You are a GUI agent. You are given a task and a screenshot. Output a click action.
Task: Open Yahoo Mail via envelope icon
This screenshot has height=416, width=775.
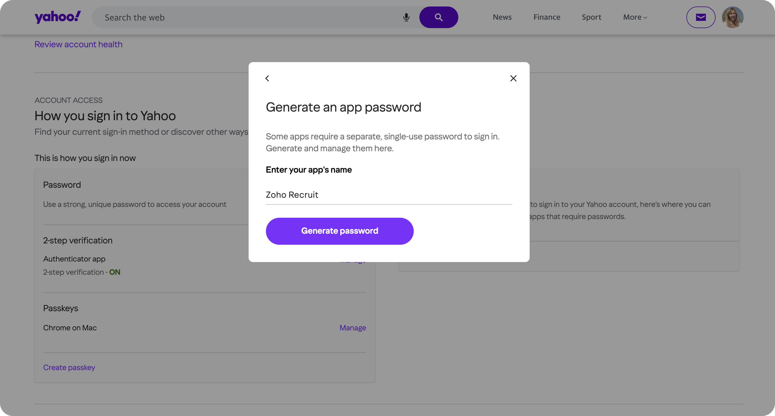click(x=701, y=18)
